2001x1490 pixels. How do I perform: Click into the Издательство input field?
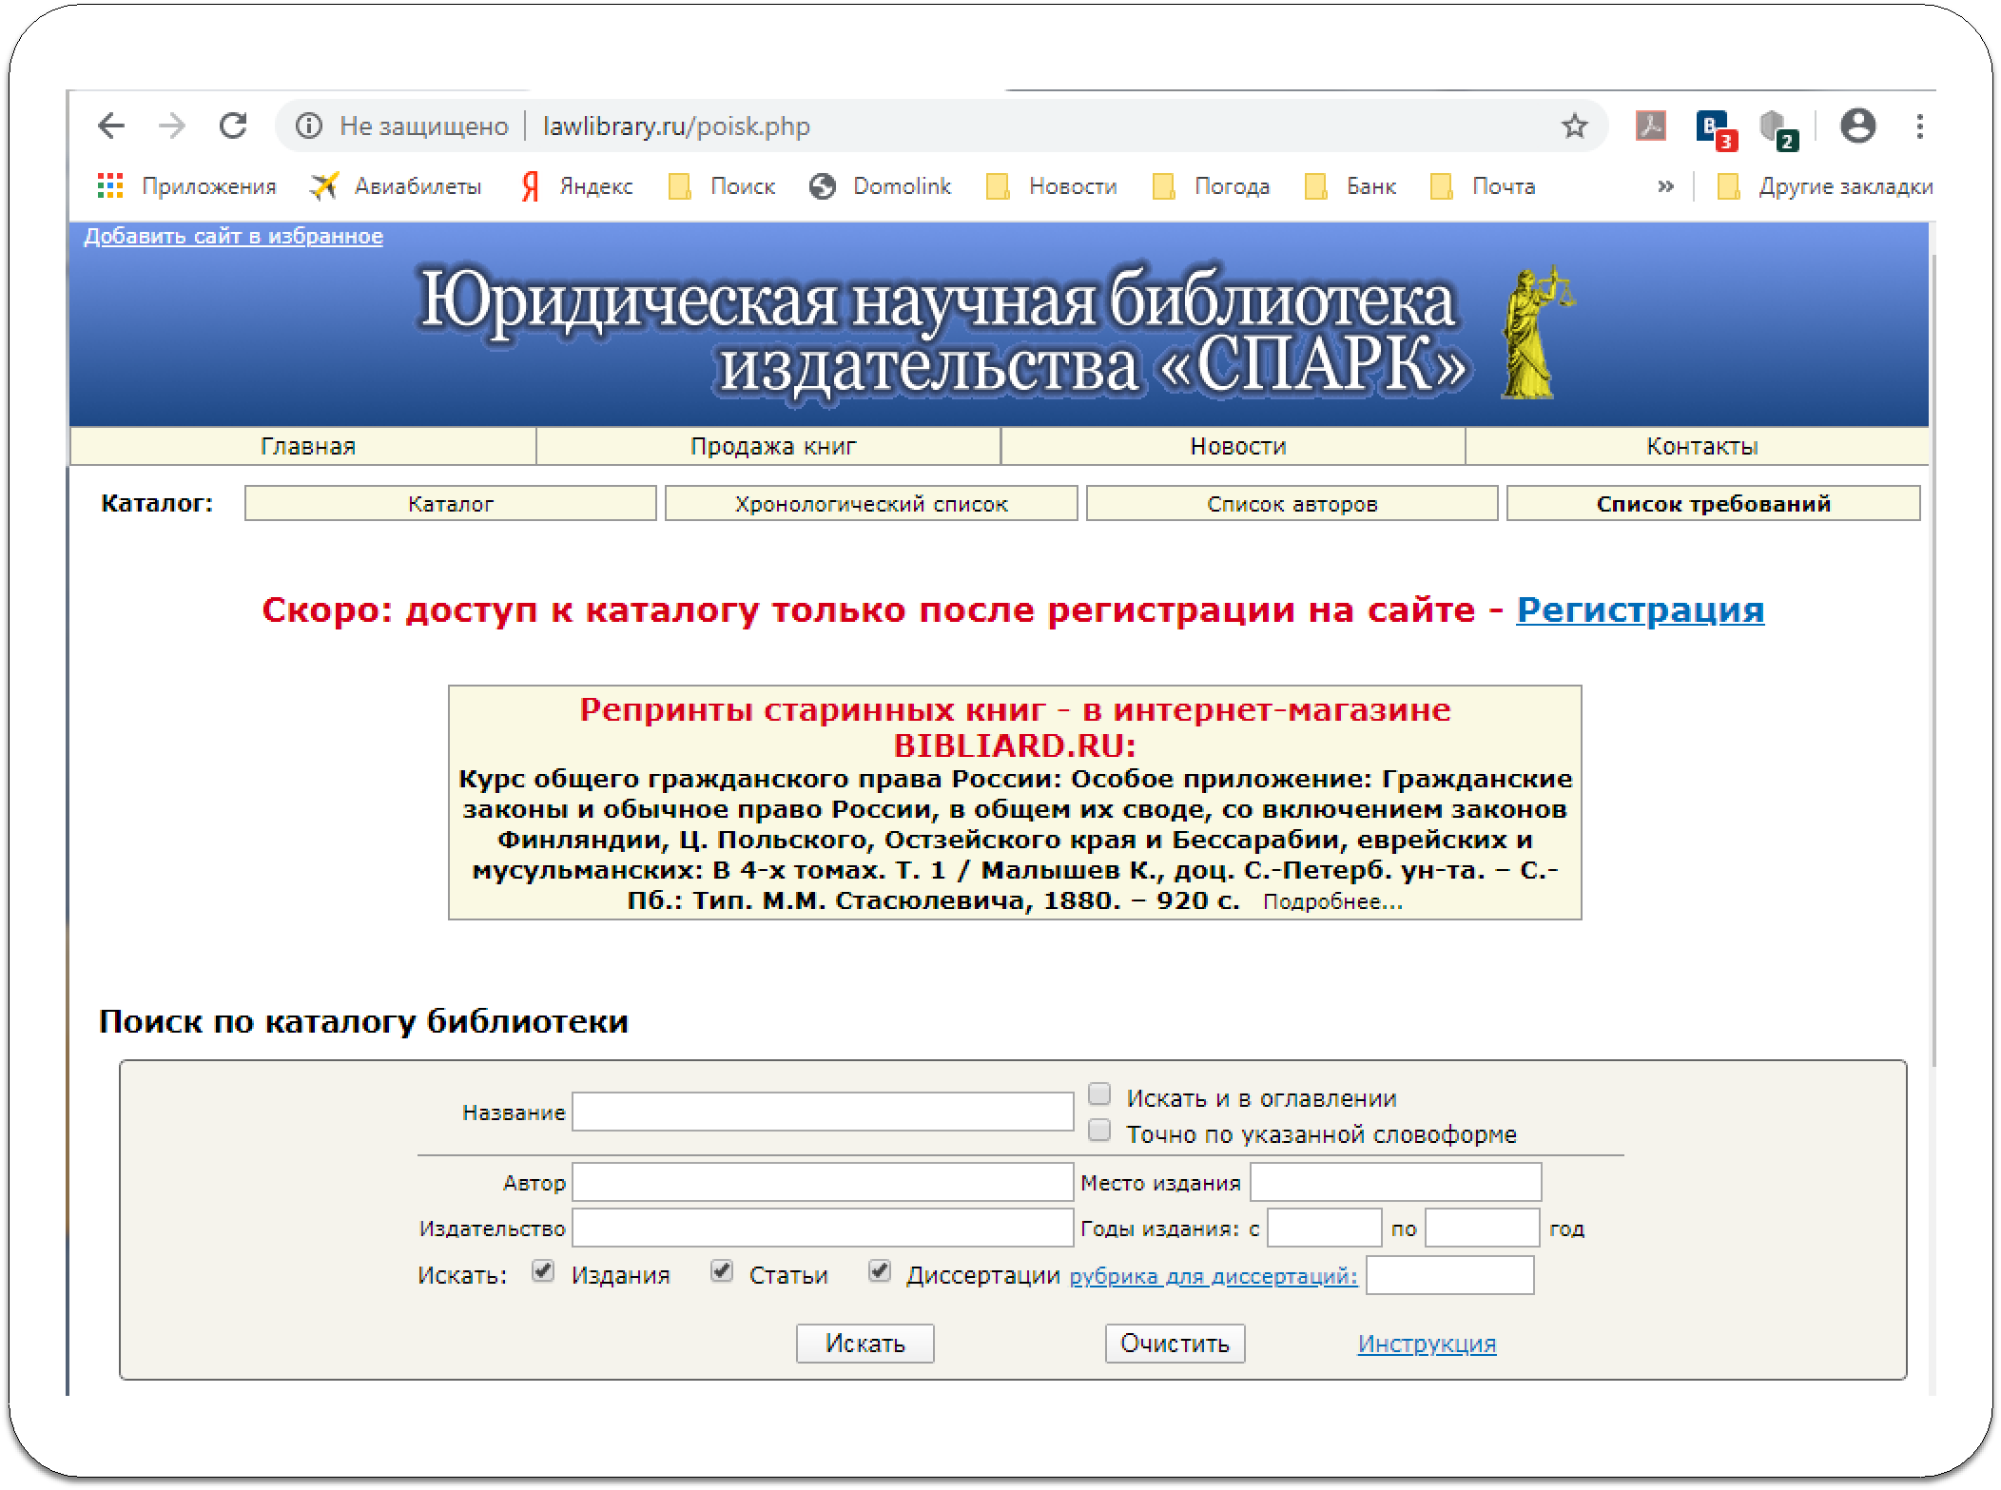point(823,1228)
